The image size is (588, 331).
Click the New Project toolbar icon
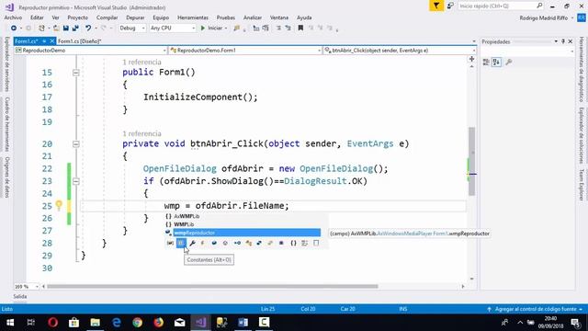[41, 29]
